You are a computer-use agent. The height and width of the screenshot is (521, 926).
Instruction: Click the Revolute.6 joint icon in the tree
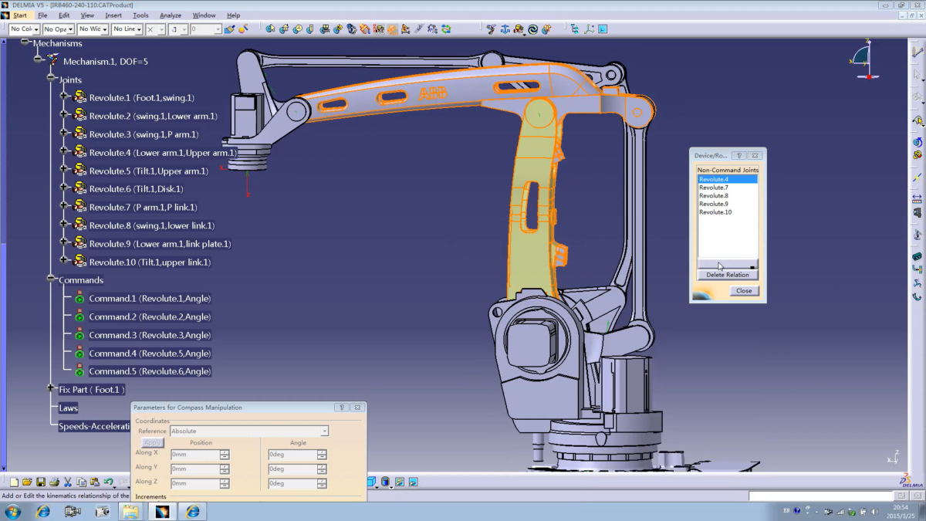tap(79, 188)
